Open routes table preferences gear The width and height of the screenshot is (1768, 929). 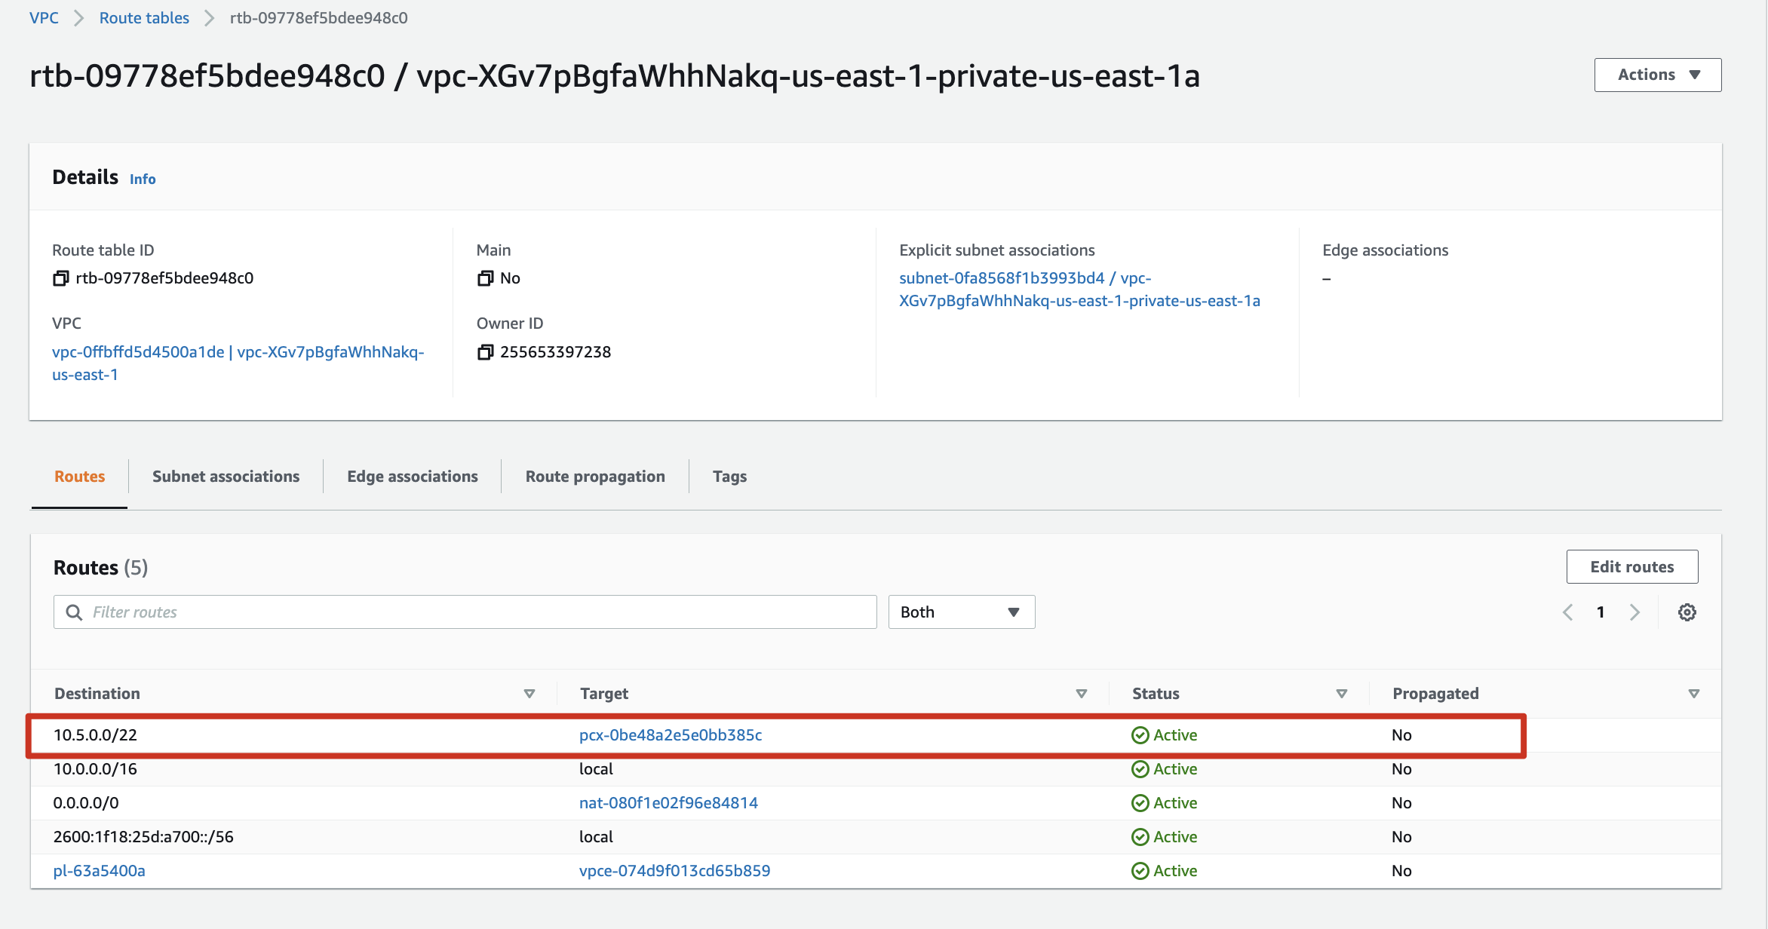point(1687,612)
